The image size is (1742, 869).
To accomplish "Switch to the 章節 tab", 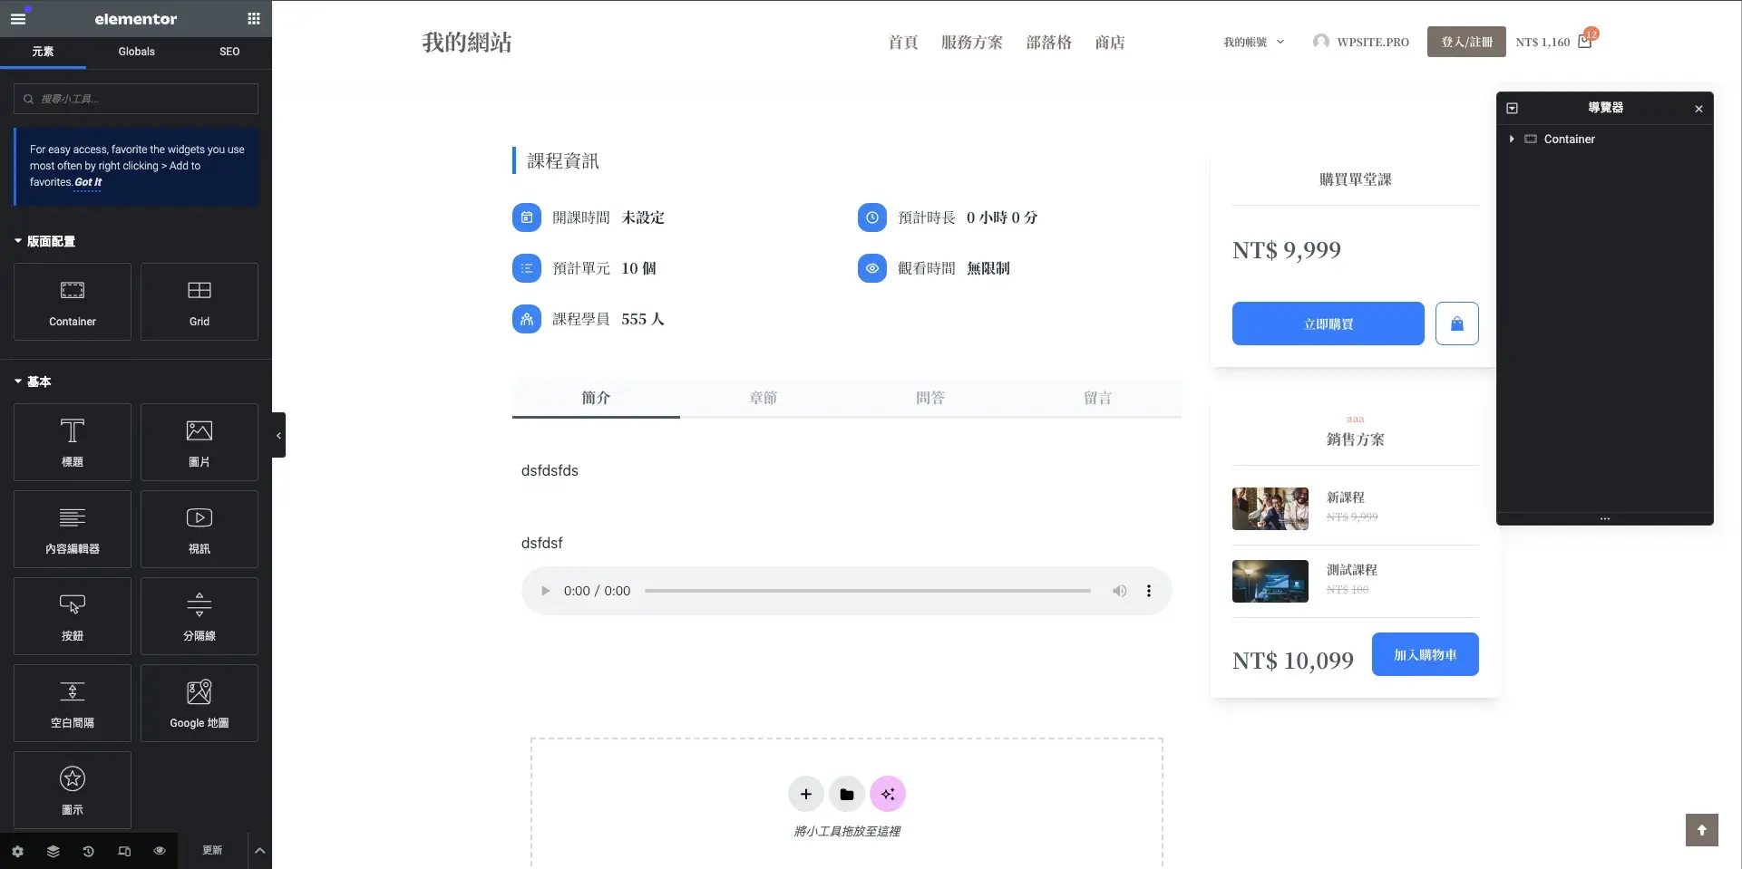I will [764, 398].
